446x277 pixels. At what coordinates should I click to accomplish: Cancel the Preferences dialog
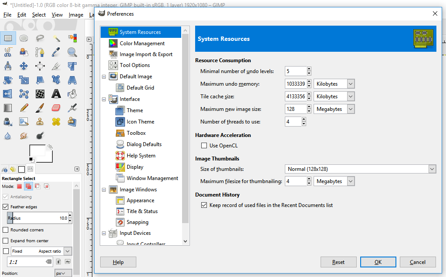coord(418,262)
